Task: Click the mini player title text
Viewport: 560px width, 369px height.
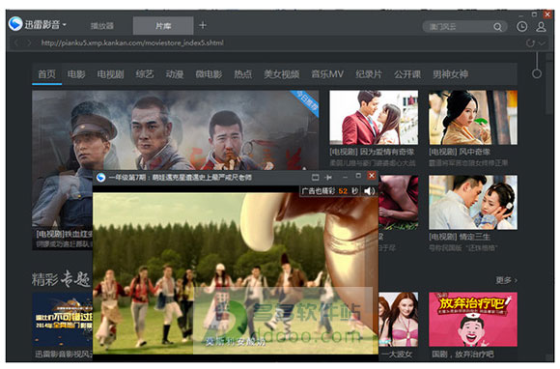Action: [x=180, y=177]
